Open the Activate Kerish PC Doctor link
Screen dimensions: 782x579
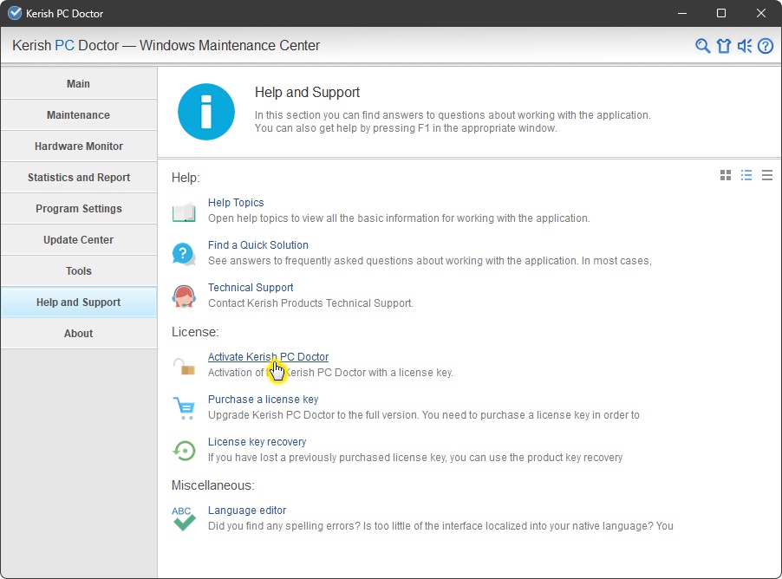pyautogui.click(x=268, y=357)
